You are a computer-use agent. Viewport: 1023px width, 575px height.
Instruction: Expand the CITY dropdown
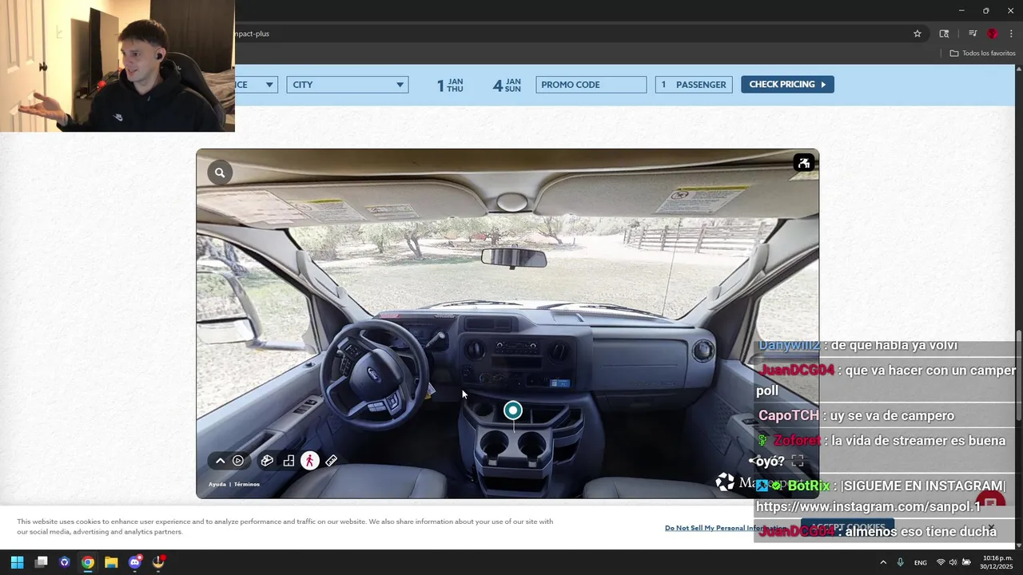pos(348,85)
